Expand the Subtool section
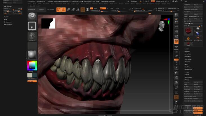The width and height of the screenshot is (206, 116). click(187, 49)
